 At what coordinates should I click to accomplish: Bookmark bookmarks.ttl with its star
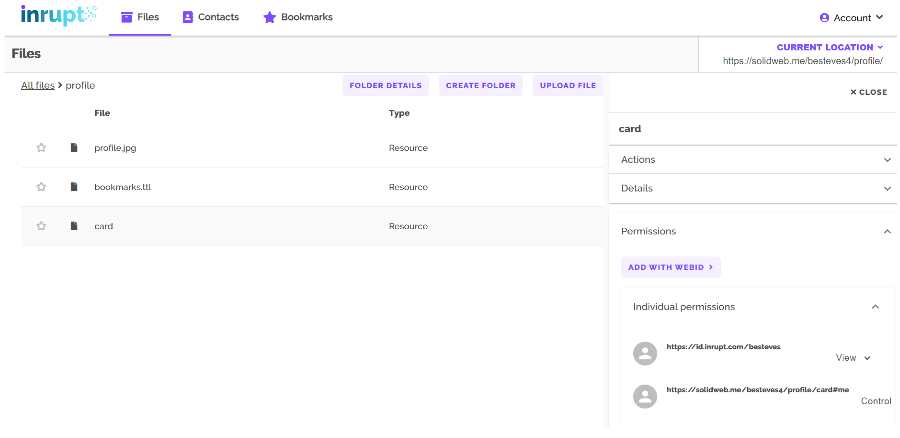pos(41,187)
